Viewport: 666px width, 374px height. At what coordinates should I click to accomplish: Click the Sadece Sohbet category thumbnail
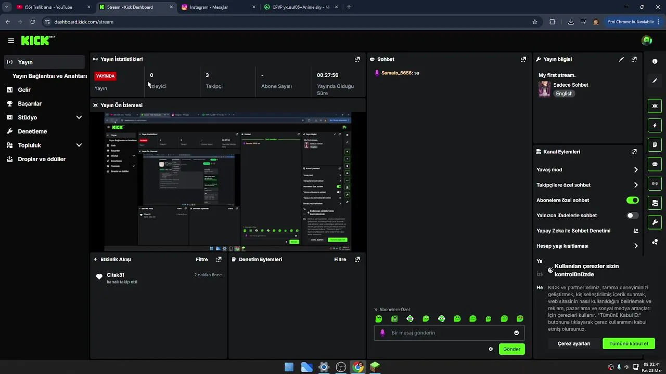pos(544,89)
